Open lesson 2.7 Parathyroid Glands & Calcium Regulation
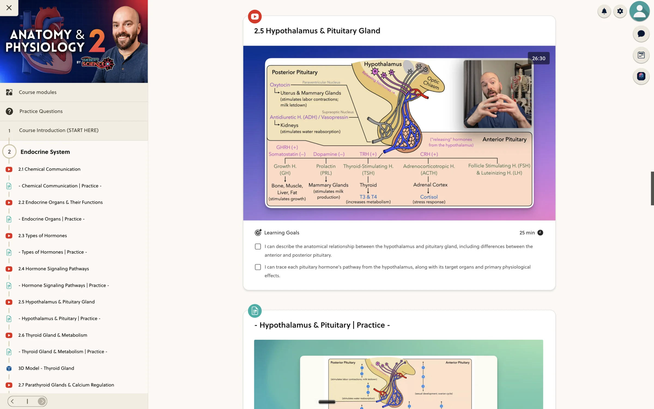The height and width of the screenshot is (409, 654). coord(66,385)
